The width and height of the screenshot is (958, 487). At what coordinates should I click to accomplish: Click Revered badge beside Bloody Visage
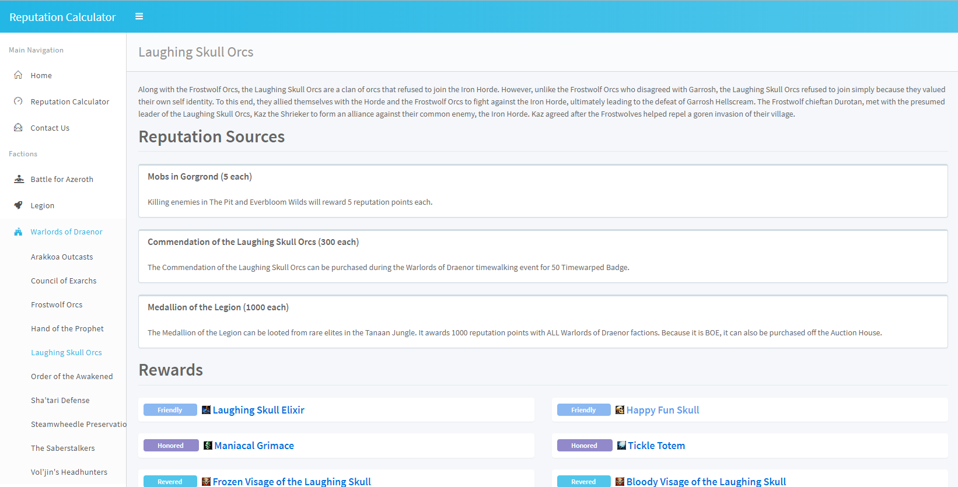click(583, 482)
